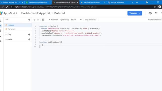Click the Editor sidebar icon
Image resolution: width=162 pixels, height=91 pixels.
click(1, 26)
